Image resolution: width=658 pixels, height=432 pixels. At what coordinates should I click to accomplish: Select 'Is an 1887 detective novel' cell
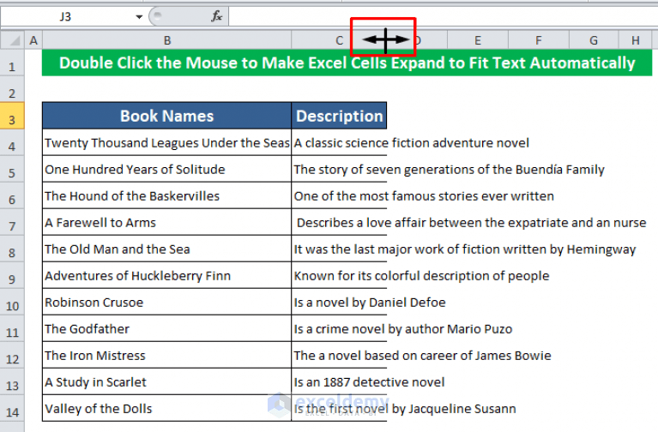(x=339, y=381)
